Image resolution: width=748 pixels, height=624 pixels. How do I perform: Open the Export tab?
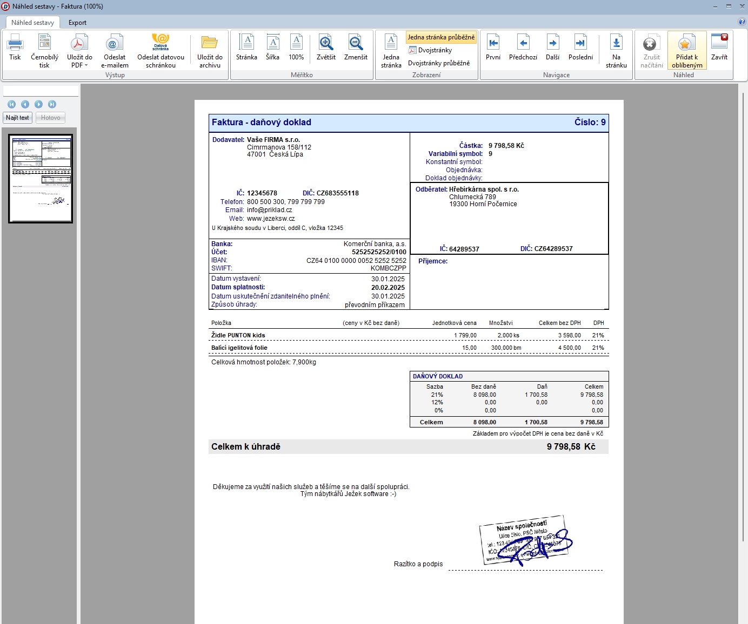[x=77, y=23]
